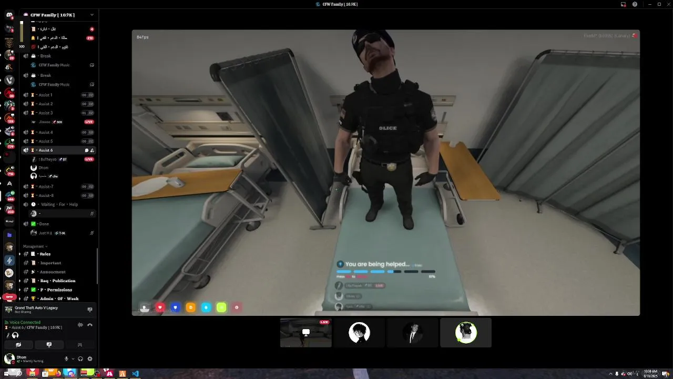
Task: Join Waiting For Help voice channel
Action: pos(58,204)
